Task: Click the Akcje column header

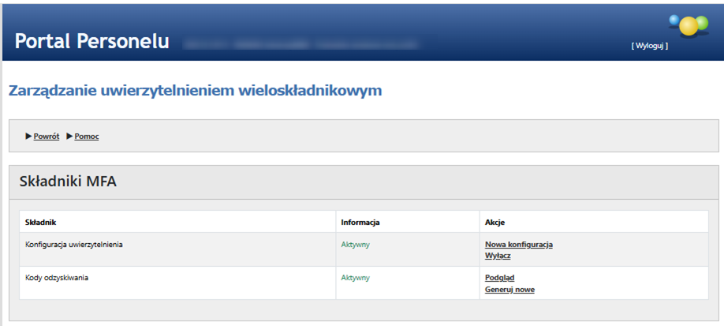Action: point(494,223)
